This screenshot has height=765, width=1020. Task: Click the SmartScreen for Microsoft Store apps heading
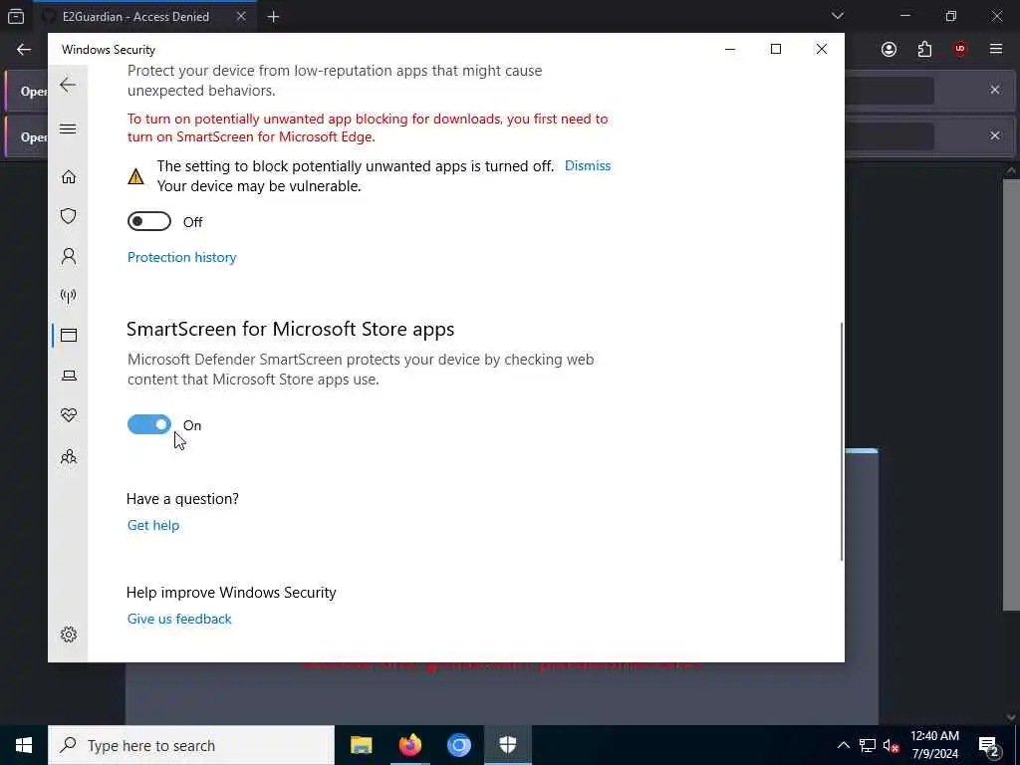pos(290,329)
